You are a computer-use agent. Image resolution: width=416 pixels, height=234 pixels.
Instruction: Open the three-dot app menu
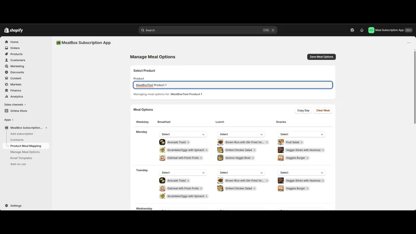[x=409, y=43]
